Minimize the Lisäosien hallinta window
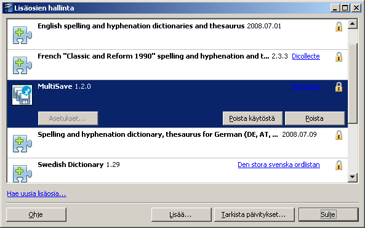This screenshot has height=228, width=365. 335,8
